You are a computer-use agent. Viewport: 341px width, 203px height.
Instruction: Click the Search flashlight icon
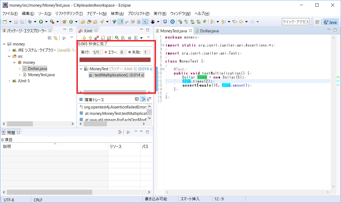pos(102,22)
